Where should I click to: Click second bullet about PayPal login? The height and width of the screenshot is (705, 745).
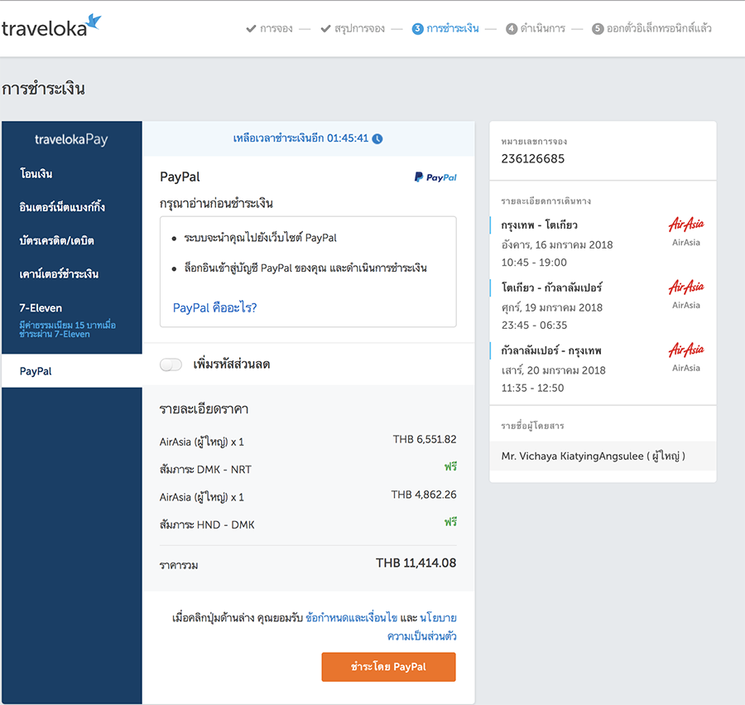pyautogui.click(x=305, y=268)
